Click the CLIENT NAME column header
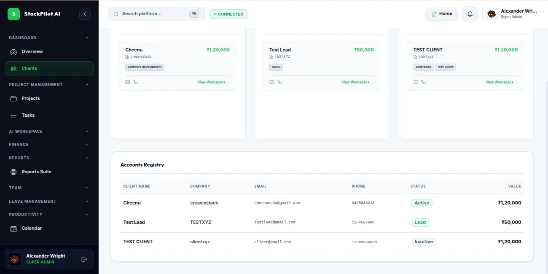This screenshot has height=274, width=548. 137,186
